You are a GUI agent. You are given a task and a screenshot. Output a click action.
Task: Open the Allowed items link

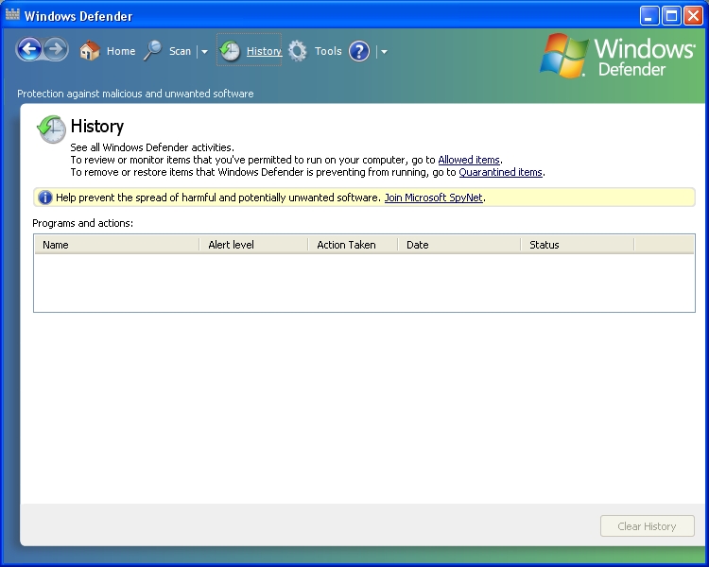pos(469,160)
